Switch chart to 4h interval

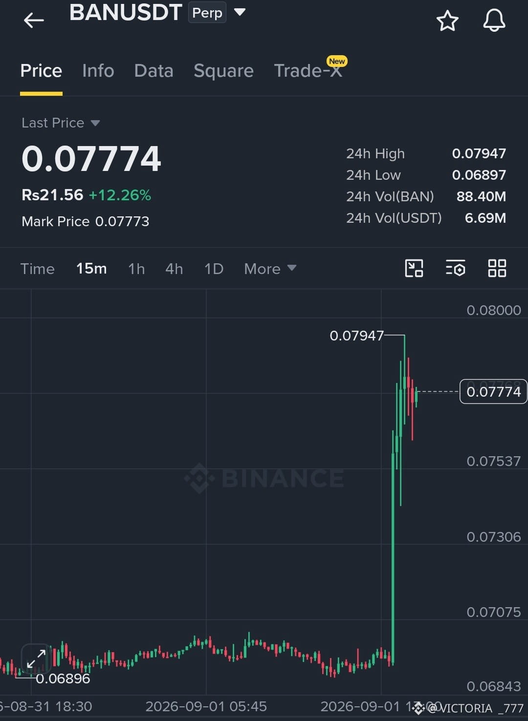[174, 269]
